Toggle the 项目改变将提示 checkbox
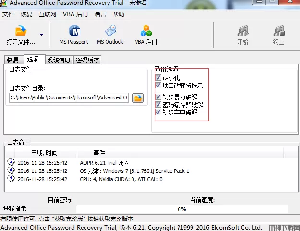300x231 pixels. click(158, 85)
